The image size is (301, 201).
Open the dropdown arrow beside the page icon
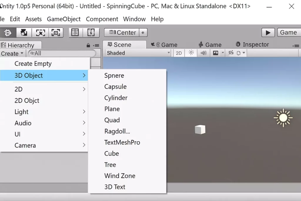pos(244,53)
